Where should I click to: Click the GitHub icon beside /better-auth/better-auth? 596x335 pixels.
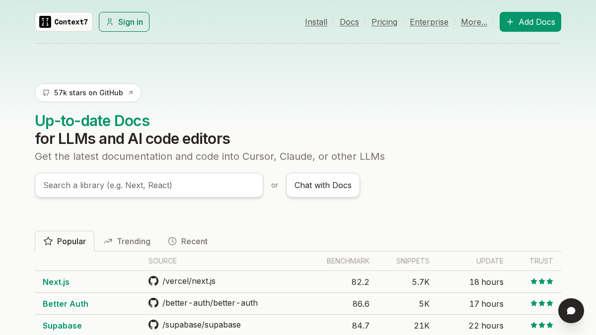click(153, 303)
